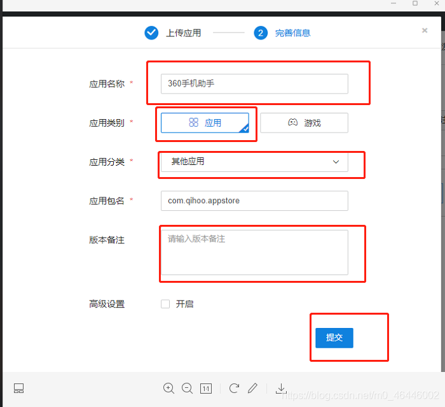
Task: Minimize the image viewer window
Action: [394, 3]
